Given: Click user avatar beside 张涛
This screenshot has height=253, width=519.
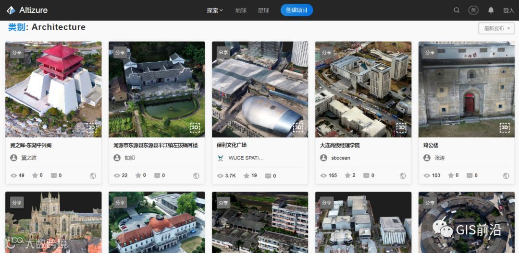Looking at the screenshot, I should point(427,158).
